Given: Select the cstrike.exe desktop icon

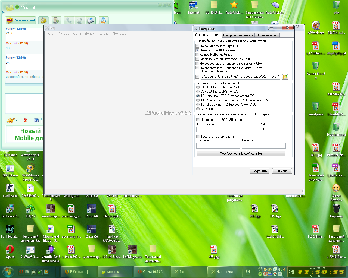Looking at the screenshot, I should click(x=10, y=191).
